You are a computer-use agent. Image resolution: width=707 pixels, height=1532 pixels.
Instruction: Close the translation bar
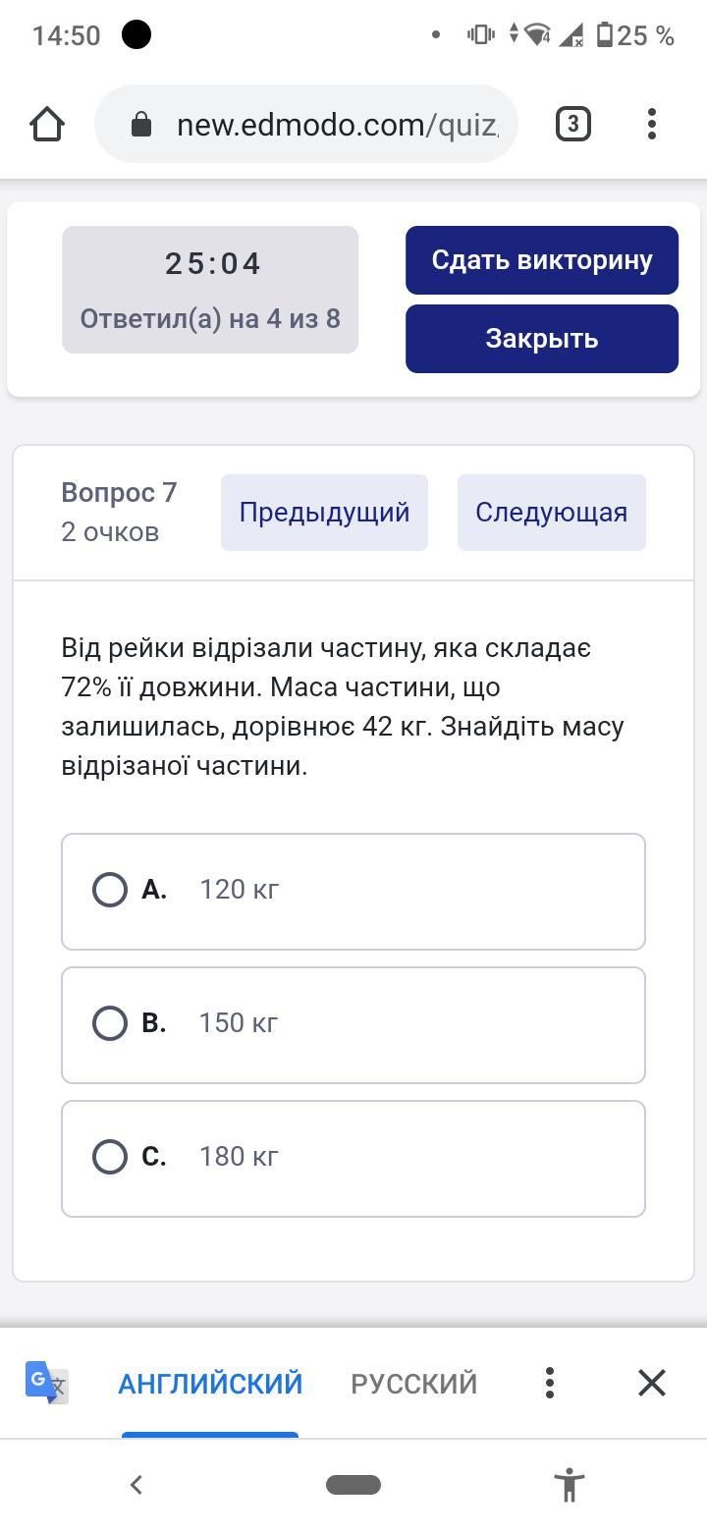pos(652,1383)
